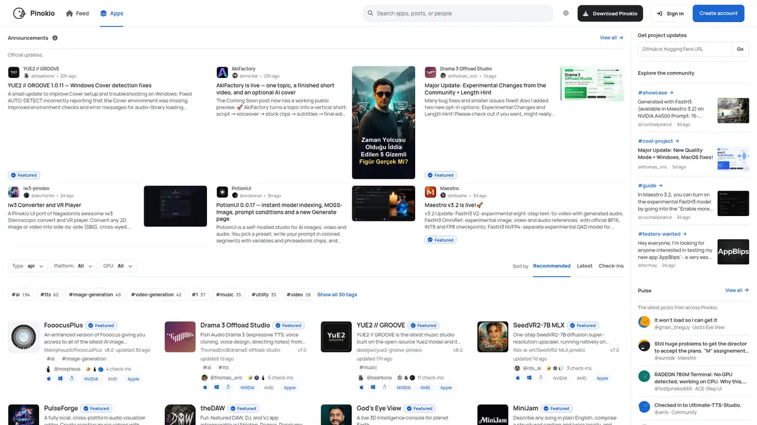The height and width of the screenshot is (425, 757).
Task: Click the PulseForge app icon
Action: point(24,414)
